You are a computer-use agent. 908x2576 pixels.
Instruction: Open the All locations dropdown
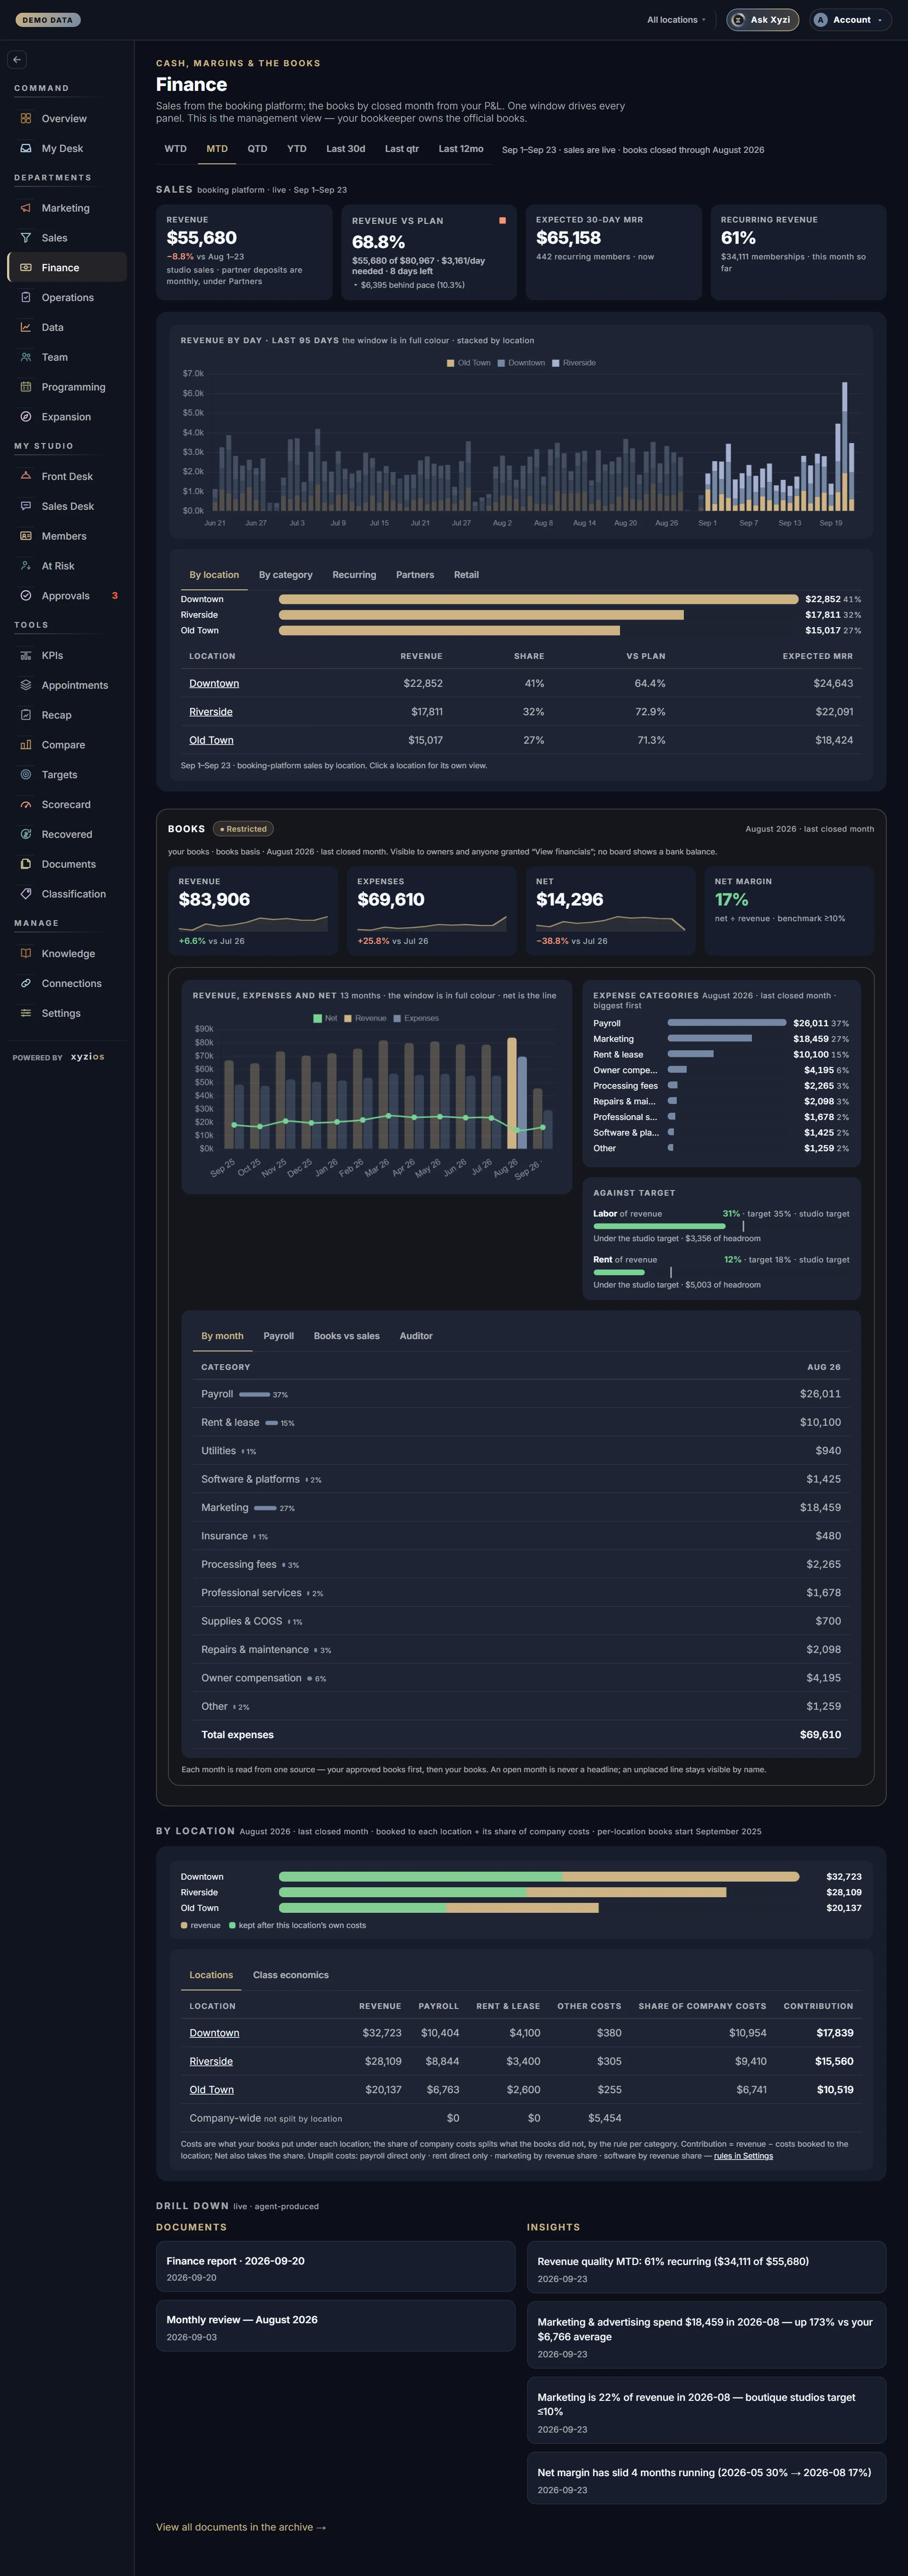point(676,20)
